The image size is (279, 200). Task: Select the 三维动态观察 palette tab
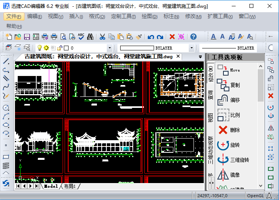point(210,150)
